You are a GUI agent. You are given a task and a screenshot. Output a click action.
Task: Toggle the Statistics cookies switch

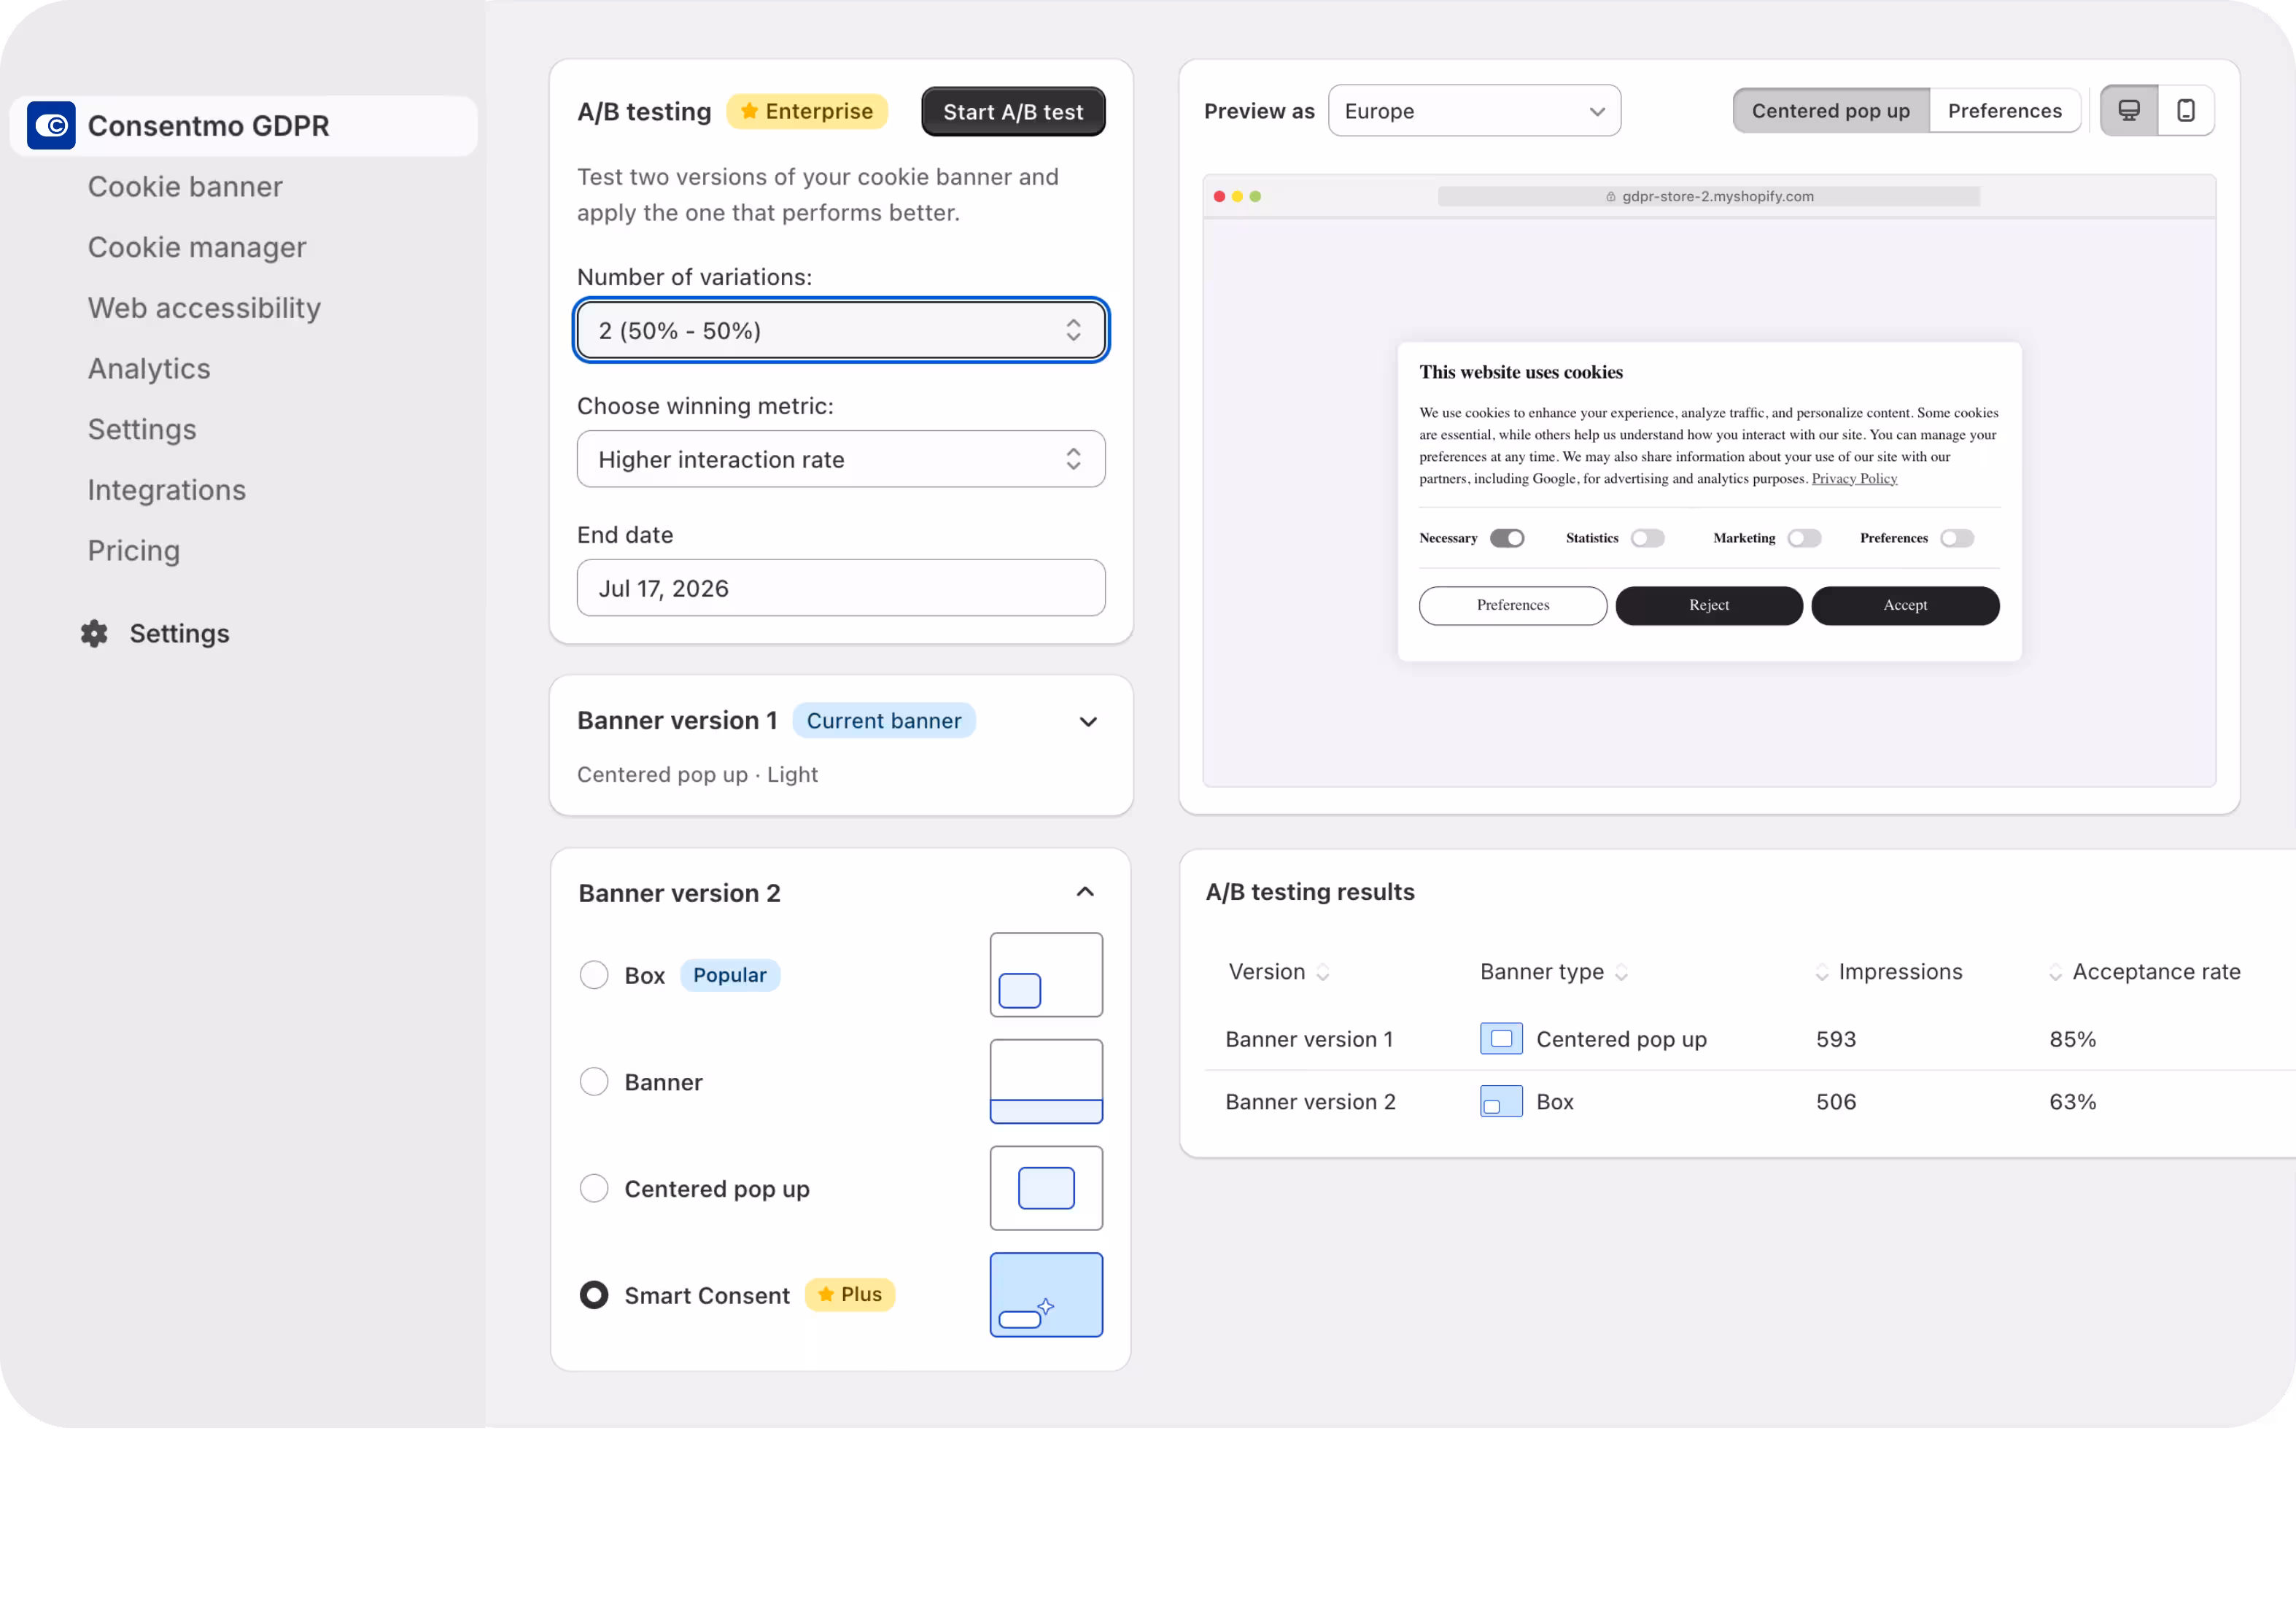pyautogui.click(x=1648, y=538)
